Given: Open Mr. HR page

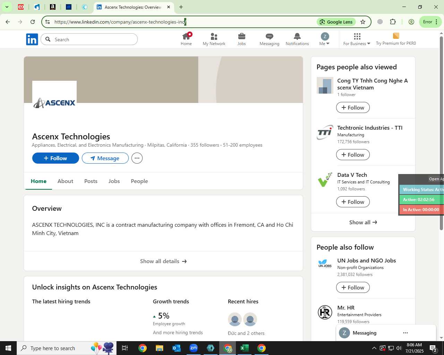Looking at the screenshot, I should click(x=346, y=308).
